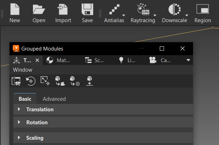Close the Transform module tab
Image resolution: width=219 pixels, height=145 pixels.
click(x=37, y=60)
